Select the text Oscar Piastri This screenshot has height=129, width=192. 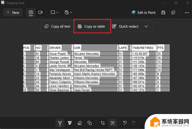57,54
